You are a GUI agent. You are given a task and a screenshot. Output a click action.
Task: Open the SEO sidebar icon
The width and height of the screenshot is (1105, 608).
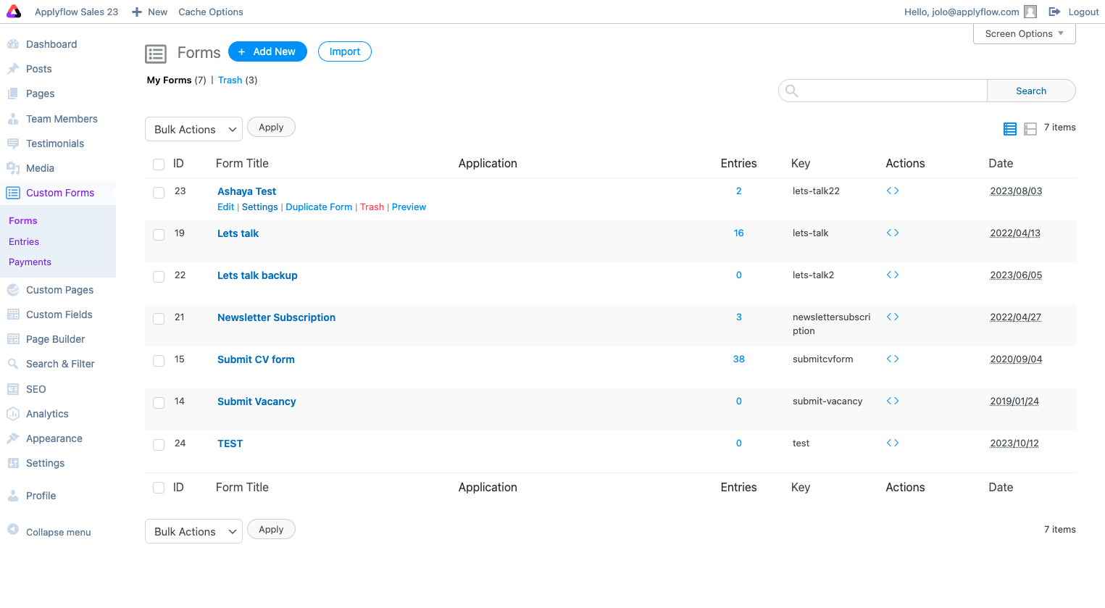[x=13, y=389]
